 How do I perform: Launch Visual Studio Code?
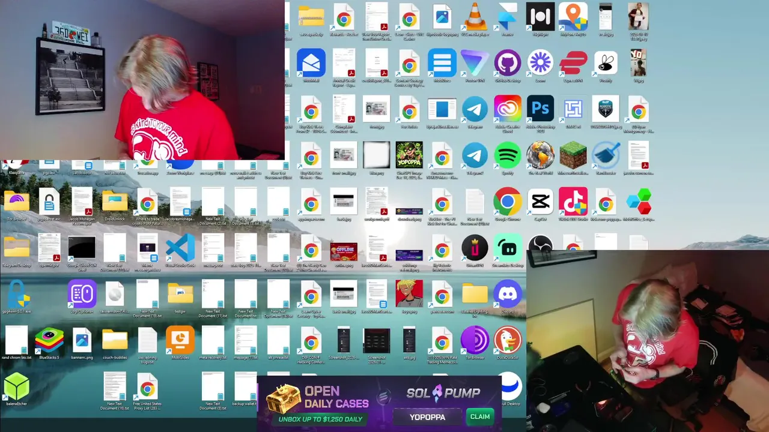[180, 248]
